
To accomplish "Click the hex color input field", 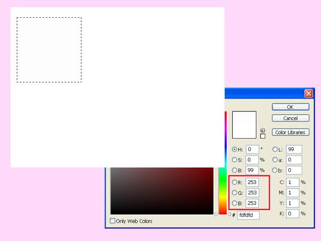I will click(x=248, y=215).
